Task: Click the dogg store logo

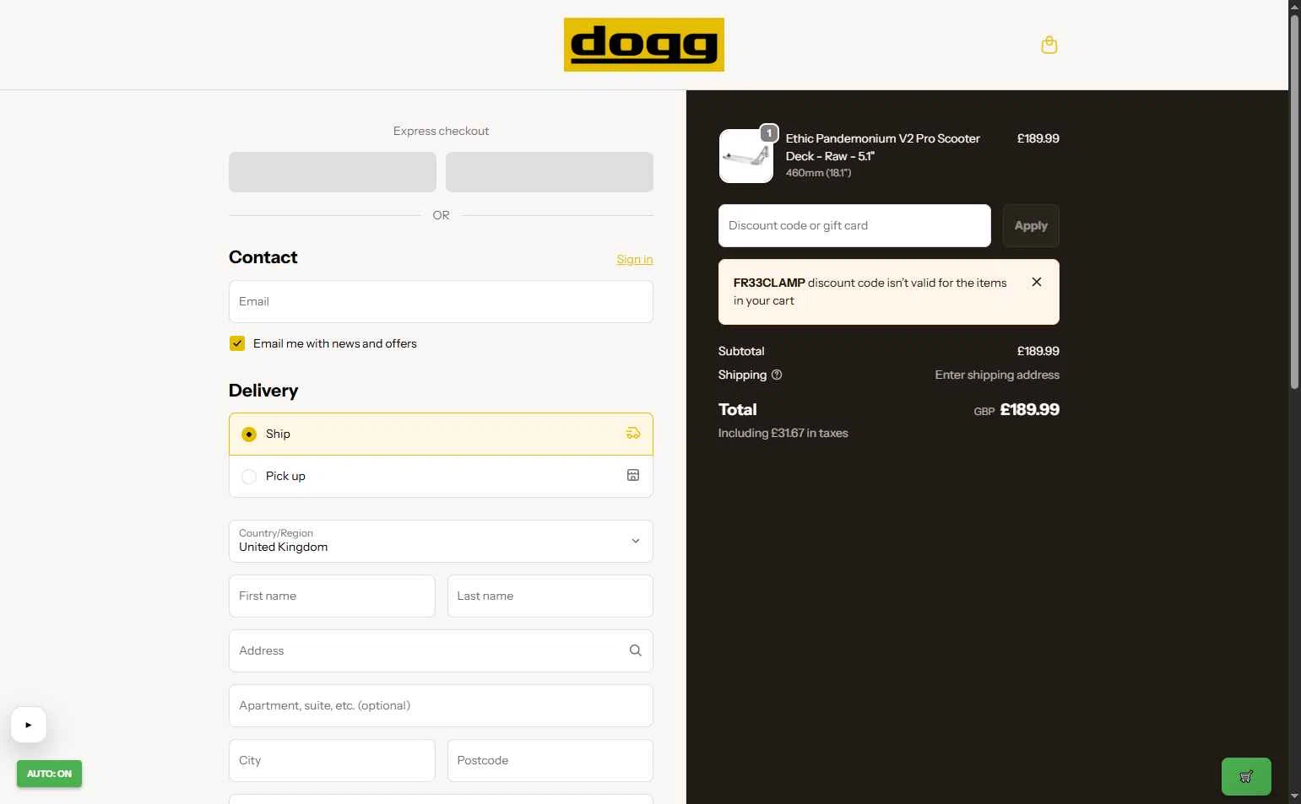Action: click(644, 45)
